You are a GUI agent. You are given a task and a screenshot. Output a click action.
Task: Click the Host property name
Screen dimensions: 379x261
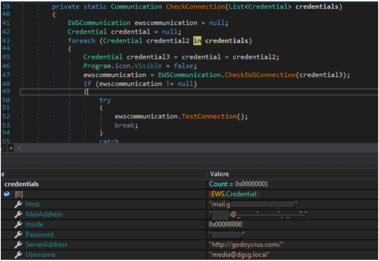coord(33,204)
